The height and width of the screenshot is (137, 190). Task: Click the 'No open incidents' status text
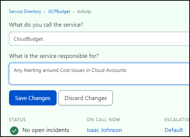pyautogui.click(x=46, y=130)
